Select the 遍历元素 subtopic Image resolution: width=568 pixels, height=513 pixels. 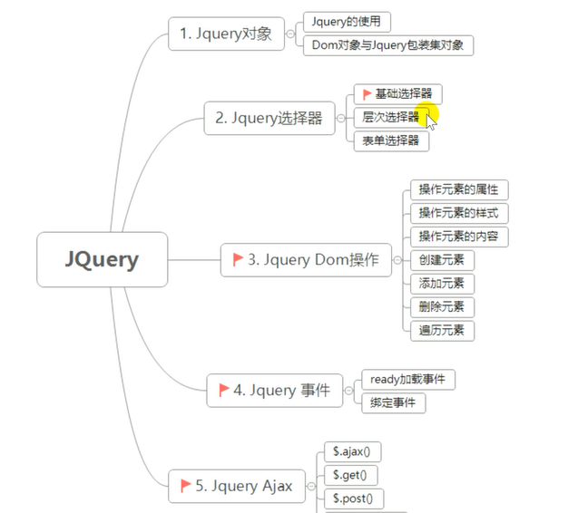[442, 331]
